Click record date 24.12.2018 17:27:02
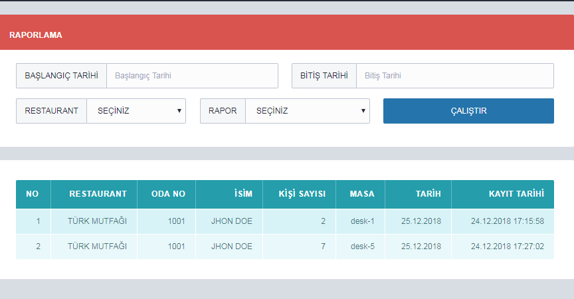Viewport: 574px width, 299px height. point(508,247)
